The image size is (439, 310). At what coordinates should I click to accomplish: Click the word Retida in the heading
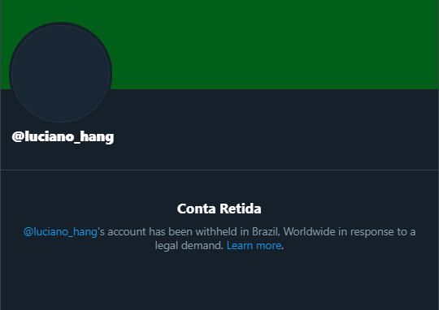click(241, 209)
